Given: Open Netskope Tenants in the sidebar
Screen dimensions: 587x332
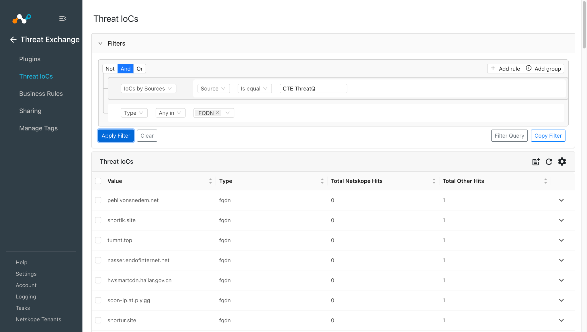Looking at the screenshot, I should pyautogui.click(x=38, y=319).
